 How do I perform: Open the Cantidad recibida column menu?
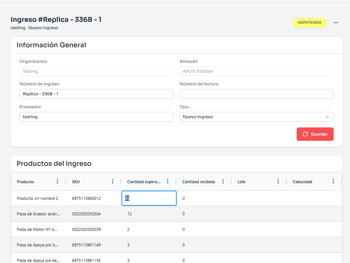[223, 181]
